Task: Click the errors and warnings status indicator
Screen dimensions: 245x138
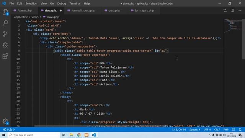Action: pos(9,130)
